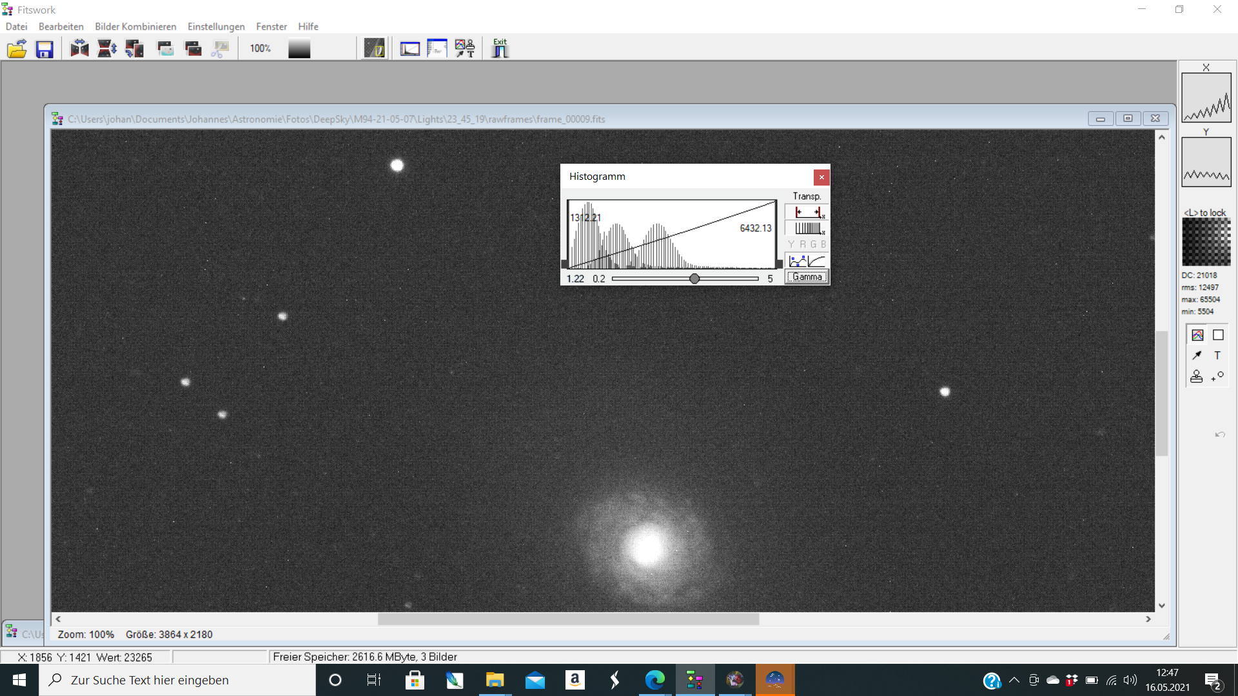Screen dimensions: 1238x696
Task: Open the Bilder Kombinieren menu
Action: 135,26
